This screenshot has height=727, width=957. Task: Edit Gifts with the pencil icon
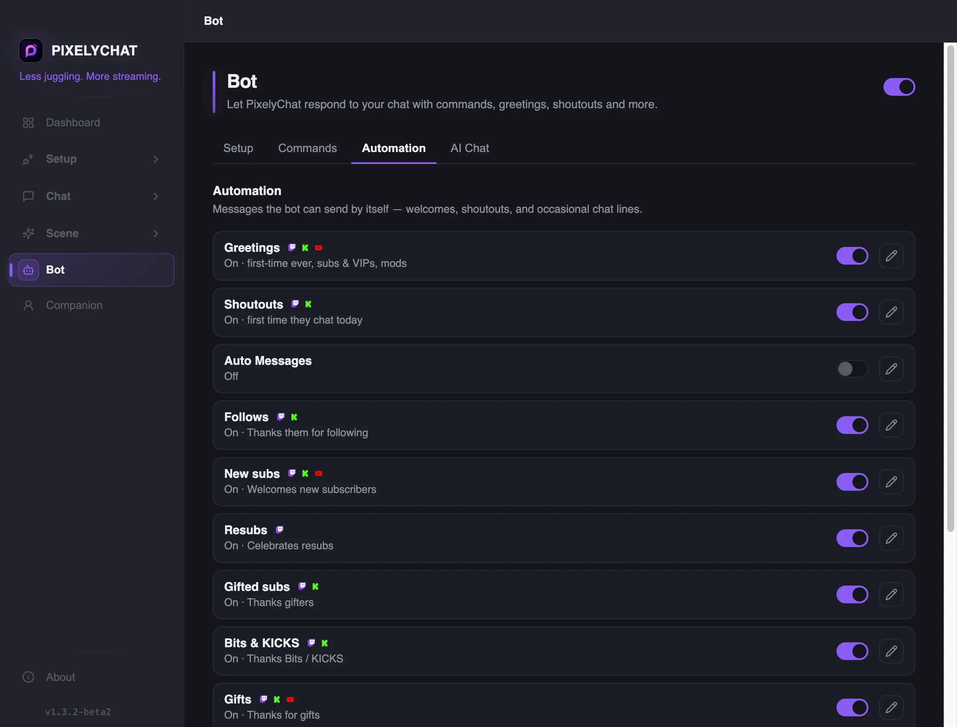(891, 707)
